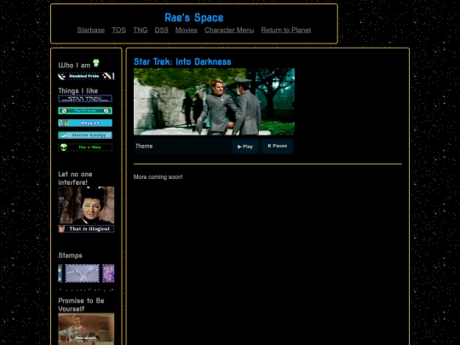Click the Into Darkness movie image
The image size is (460, 345).
tap(214, 102)
